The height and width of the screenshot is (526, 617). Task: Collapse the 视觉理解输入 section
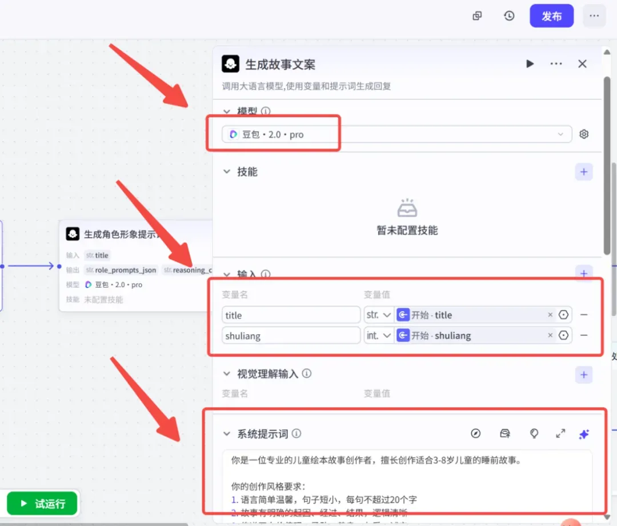227,374
